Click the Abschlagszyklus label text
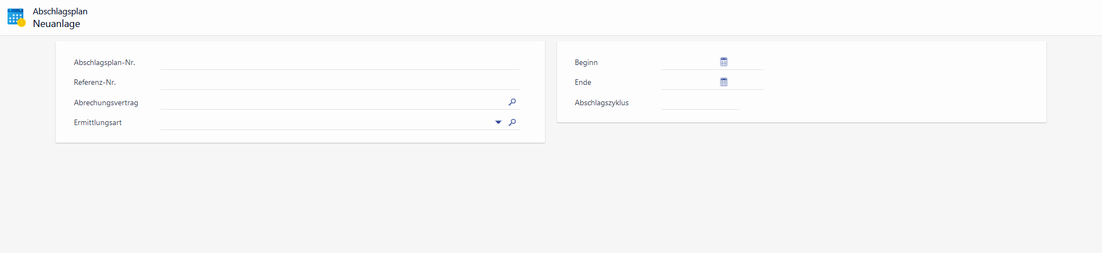The height and width of the screenshot is (254, 1102). 601,103
